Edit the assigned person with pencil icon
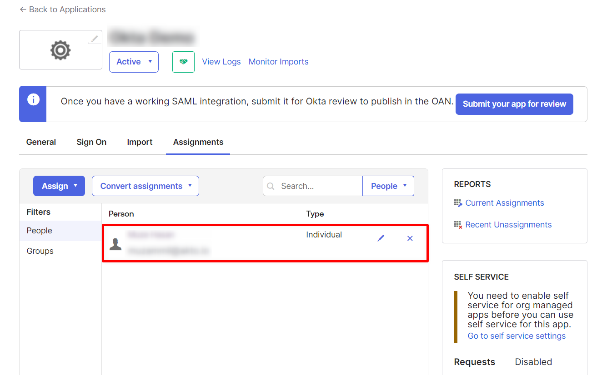Viewport: 602px width, 375px height. 381,238
